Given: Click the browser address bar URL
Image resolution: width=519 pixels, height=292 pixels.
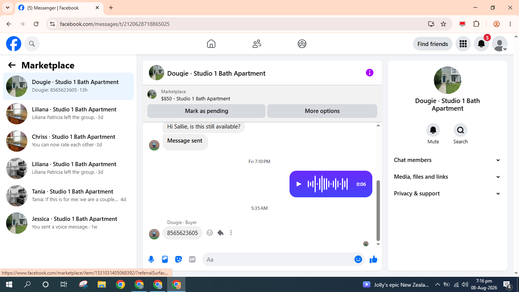Looking at the screenshot, I should 115,24.
